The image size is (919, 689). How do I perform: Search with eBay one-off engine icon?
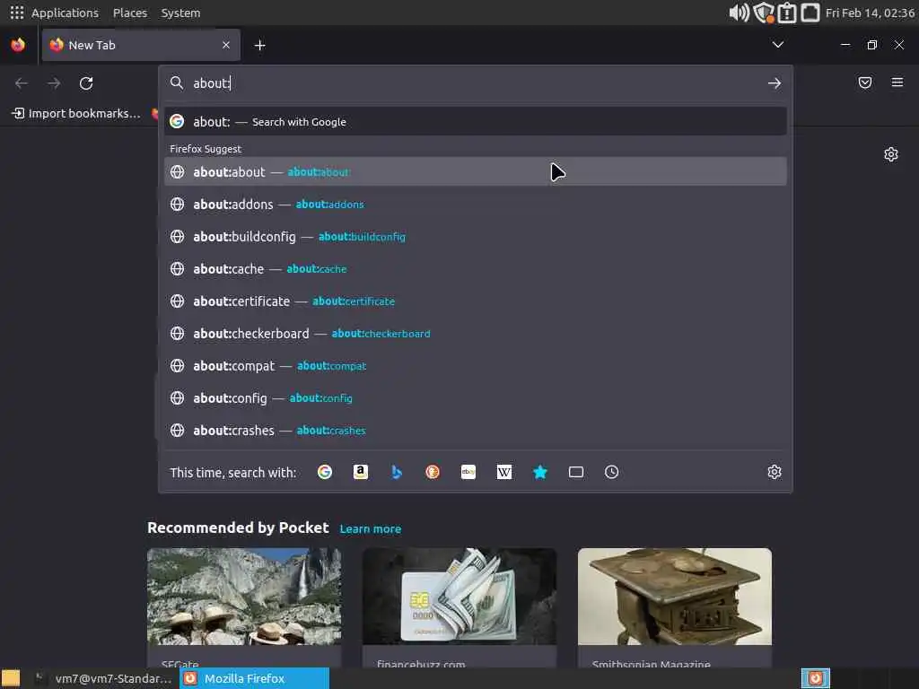pos(468,472)
